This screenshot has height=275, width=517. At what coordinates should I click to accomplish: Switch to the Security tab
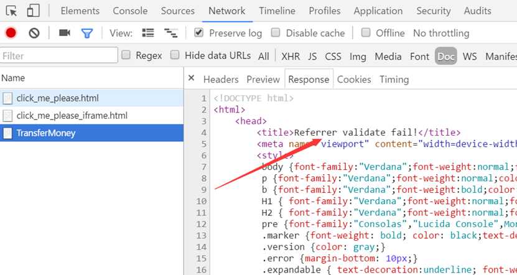tap(433, 11)
